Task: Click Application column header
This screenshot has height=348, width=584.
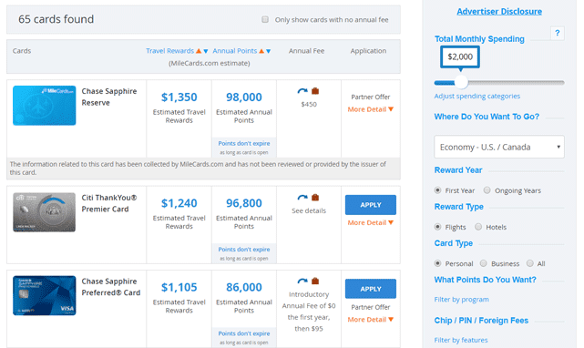Action: click(368, 51)
